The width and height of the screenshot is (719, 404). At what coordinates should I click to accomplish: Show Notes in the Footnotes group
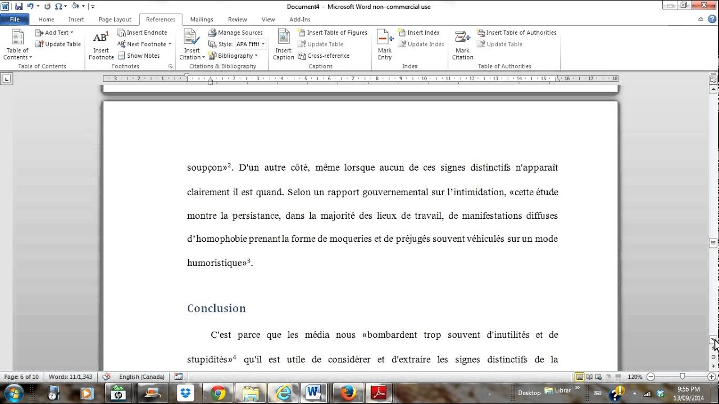[x=139, y=56]
